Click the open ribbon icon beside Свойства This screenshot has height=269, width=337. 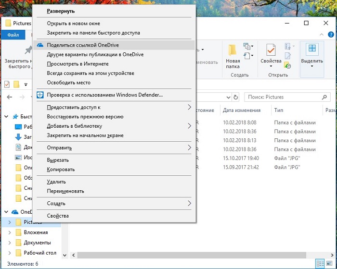289,46
